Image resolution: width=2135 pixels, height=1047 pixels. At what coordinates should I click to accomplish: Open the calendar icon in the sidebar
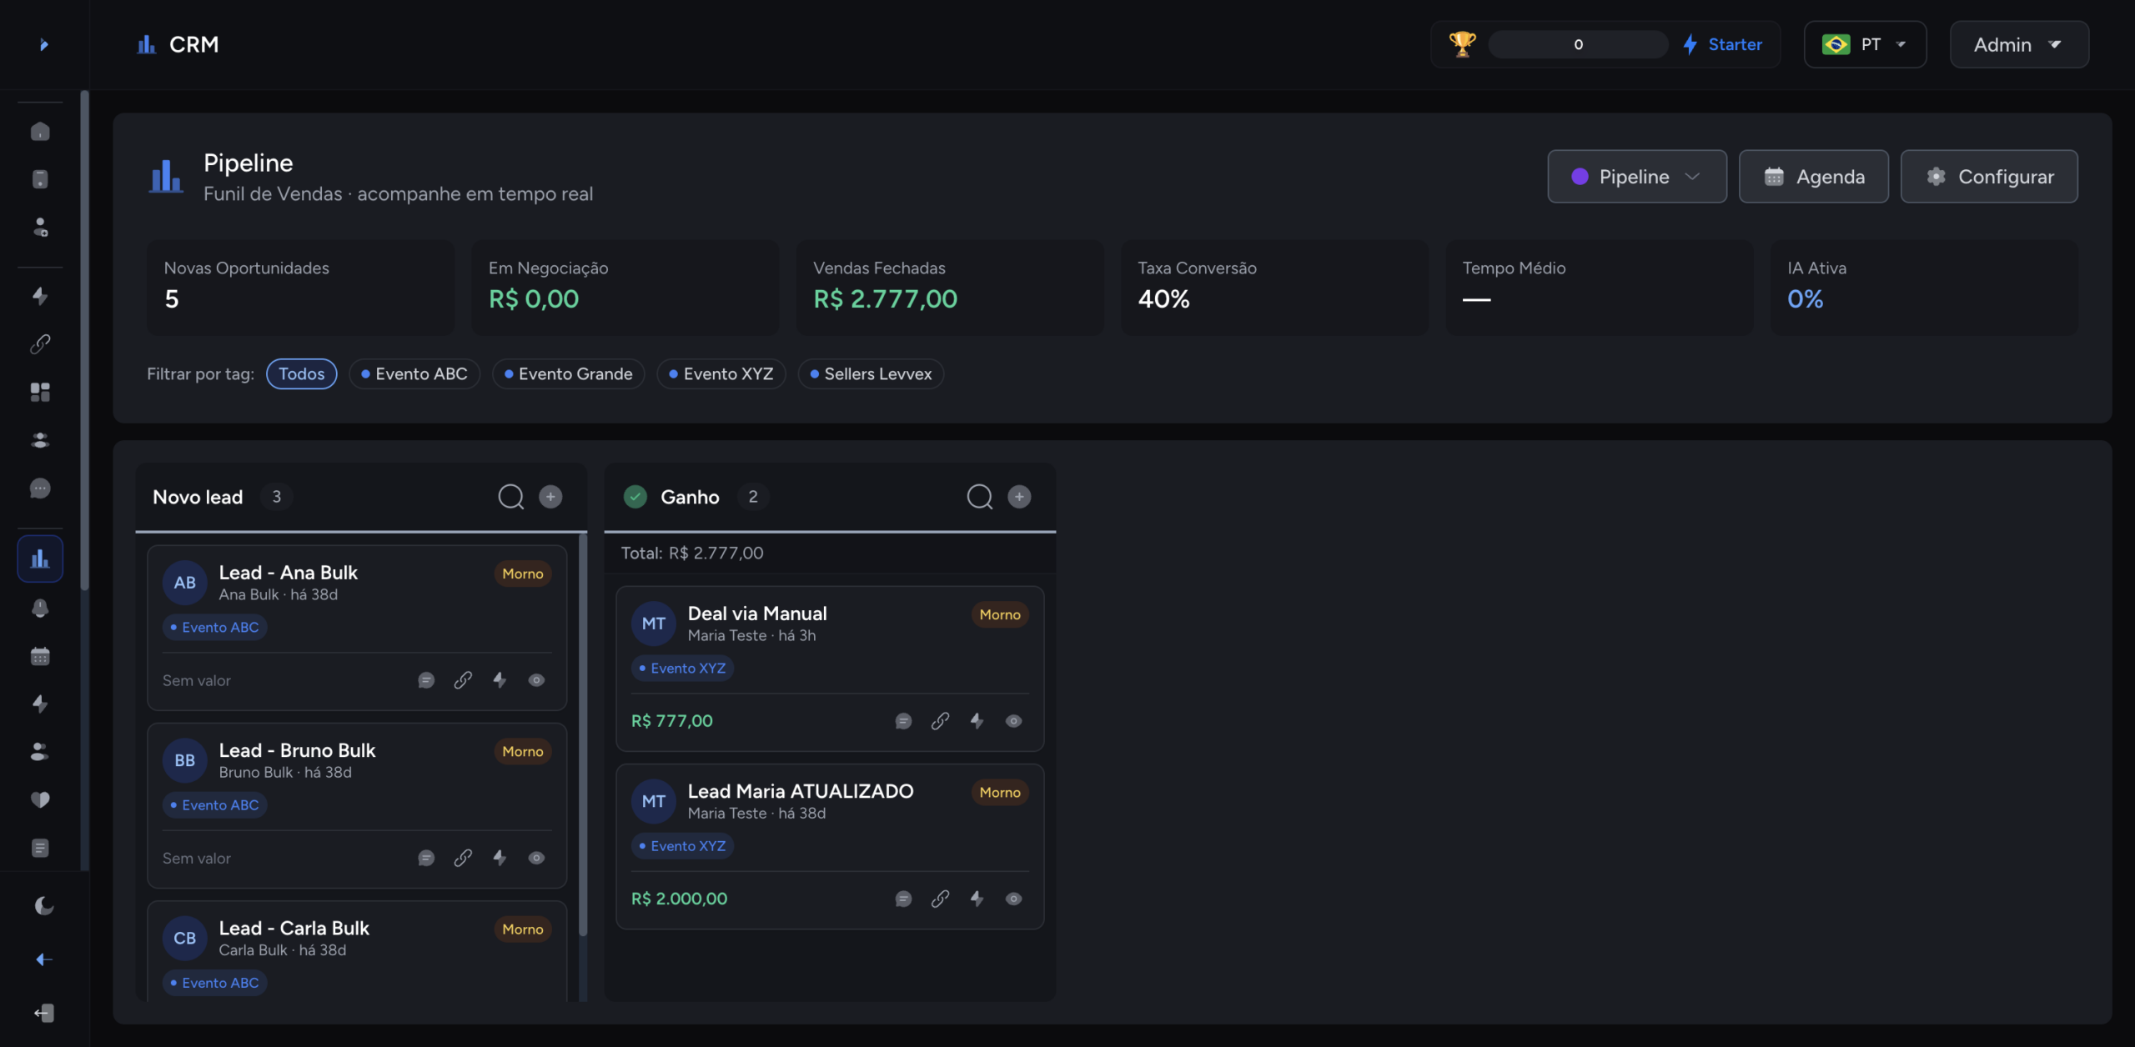40,656
